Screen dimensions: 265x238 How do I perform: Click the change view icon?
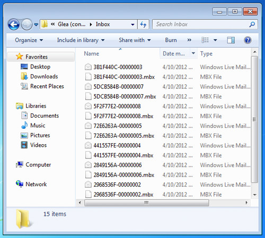205,40
